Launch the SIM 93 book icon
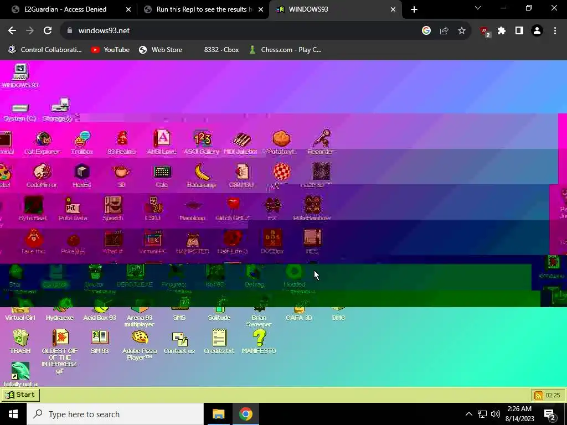This screenshot has height=425, width=567. click(100, 341)
